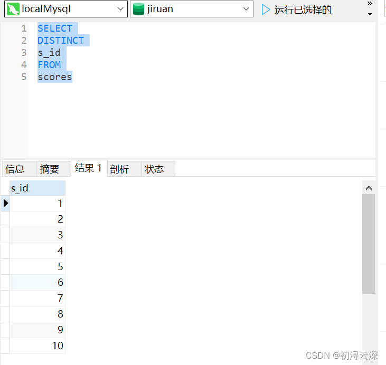Image resolution: width=386 pixels, height=365 pixels.
Task: Click the green jiruan database icon
Action: [138, 9]
